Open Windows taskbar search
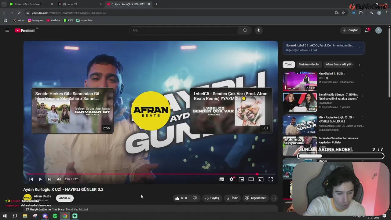 tap(15, 216)
